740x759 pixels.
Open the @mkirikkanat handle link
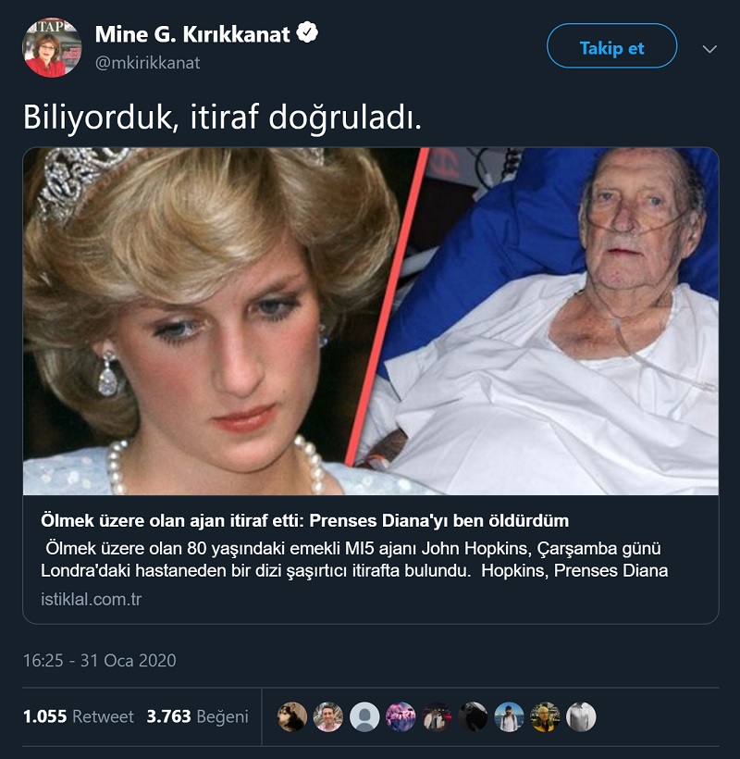(x=147, y=63)
